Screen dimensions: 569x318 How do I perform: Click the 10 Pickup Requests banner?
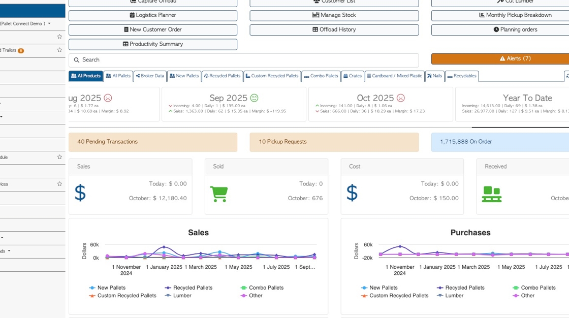(334, 142)
